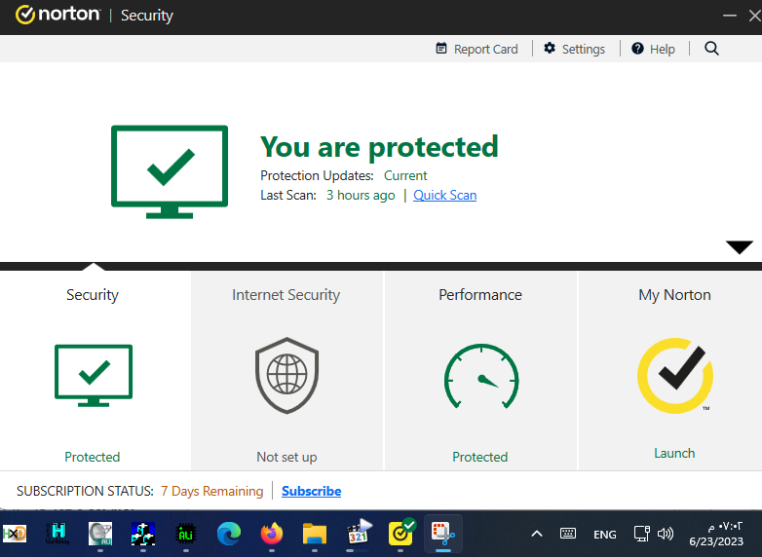Viewport: 762px width, 557px height.
Task: Click the Report Card calendar icon
Action: tap(441, 49)
